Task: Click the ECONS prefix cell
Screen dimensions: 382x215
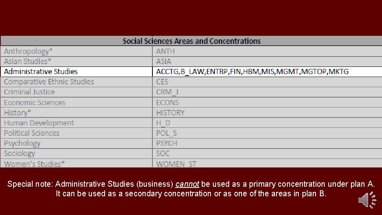Action: 168,102
